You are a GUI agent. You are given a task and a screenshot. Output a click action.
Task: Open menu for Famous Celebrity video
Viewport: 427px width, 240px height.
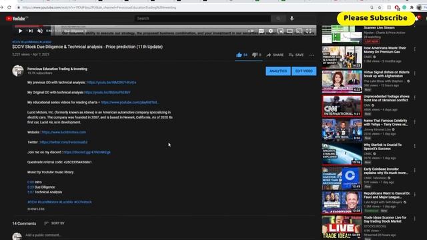[415, 122]
